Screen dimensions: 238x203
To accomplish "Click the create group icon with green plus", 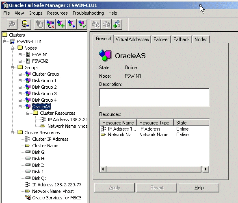I will coord(61,24).
